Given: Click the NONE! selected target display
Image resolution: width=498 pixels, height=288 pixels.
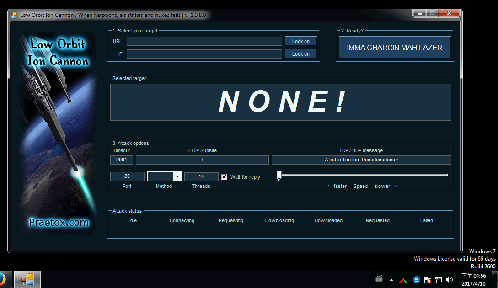Looking at the screenshot, I should (x=281, y=102).
